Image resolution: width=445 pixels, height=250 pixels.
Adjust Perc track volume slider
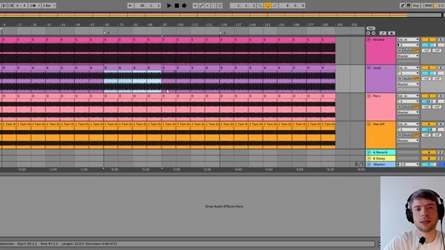coord(429,101)
